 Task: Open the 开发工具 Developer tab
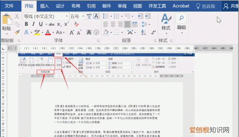click(157, 6)
